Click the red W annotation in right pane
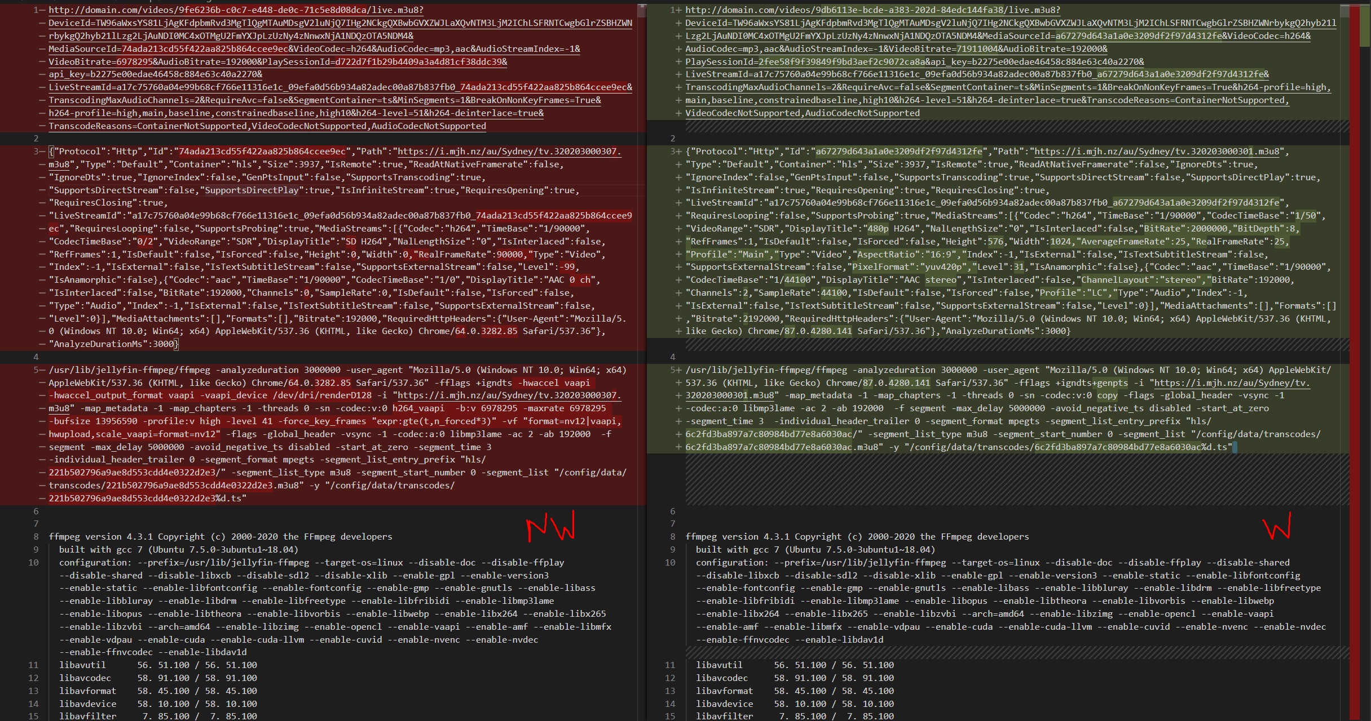The height and width of the screenshot is (721, 1371). point(1276,527)
